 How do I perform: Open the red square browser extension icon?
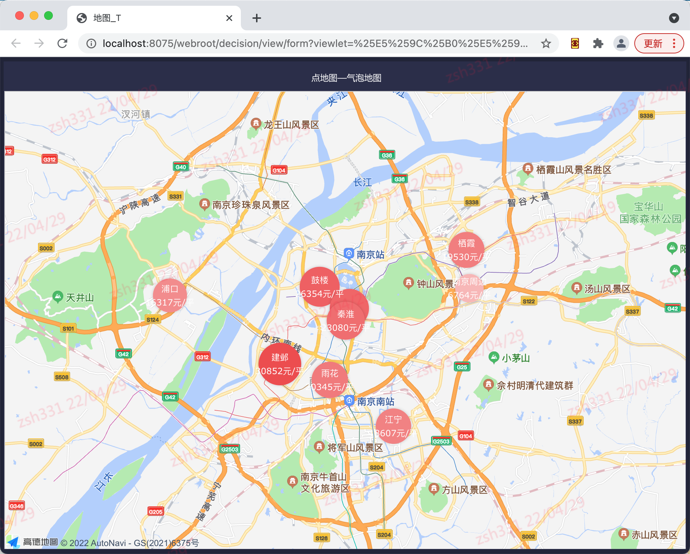[575, 44]
